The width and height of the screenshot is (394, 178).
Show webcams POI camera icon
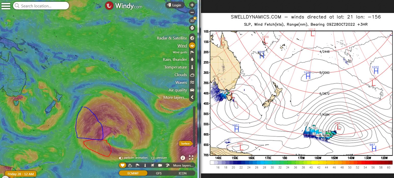tap(160, 165)
